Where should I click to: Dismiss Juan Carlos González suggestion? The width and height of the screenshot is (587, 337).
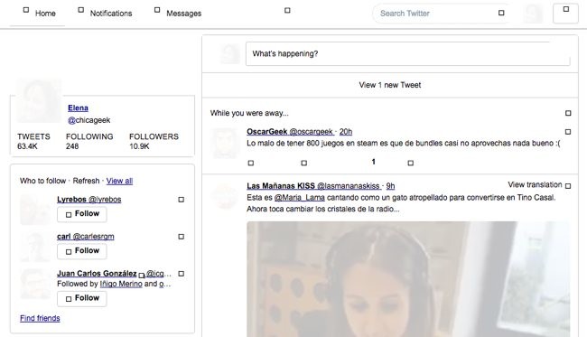tap(181, 274)
